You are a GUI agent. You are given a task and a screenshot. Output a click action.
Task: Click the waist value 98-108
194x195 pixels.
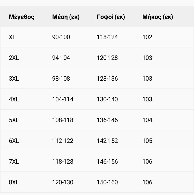click(x=61, y=79)
